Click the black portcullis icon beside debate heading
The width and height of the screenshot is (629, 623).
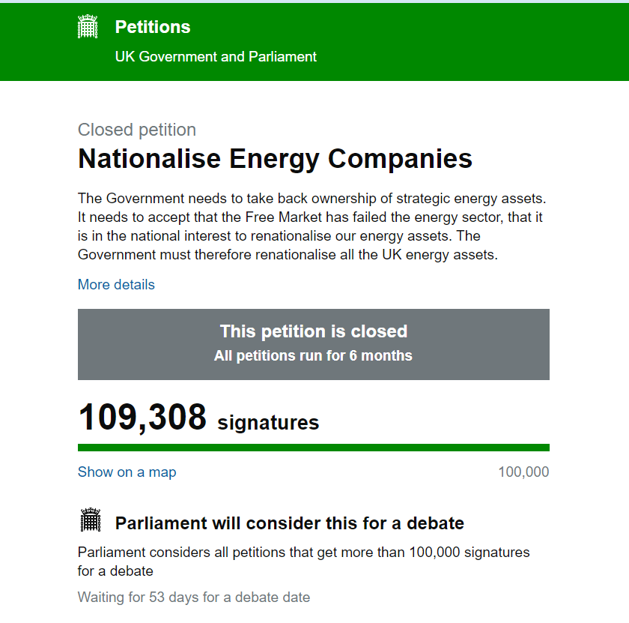tap(91, 520)
